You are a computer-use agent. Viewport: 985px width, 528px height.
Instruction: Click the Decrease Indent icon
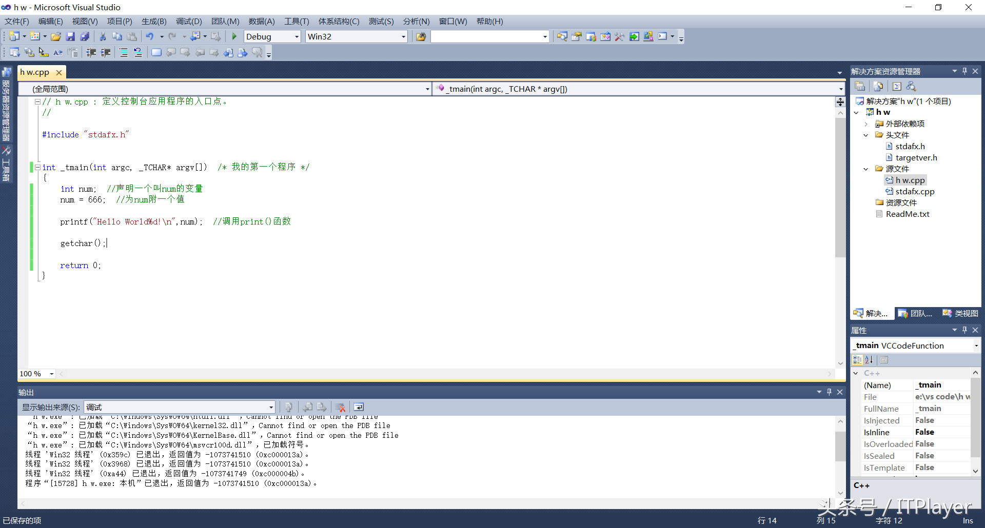(x=91, y=52)
